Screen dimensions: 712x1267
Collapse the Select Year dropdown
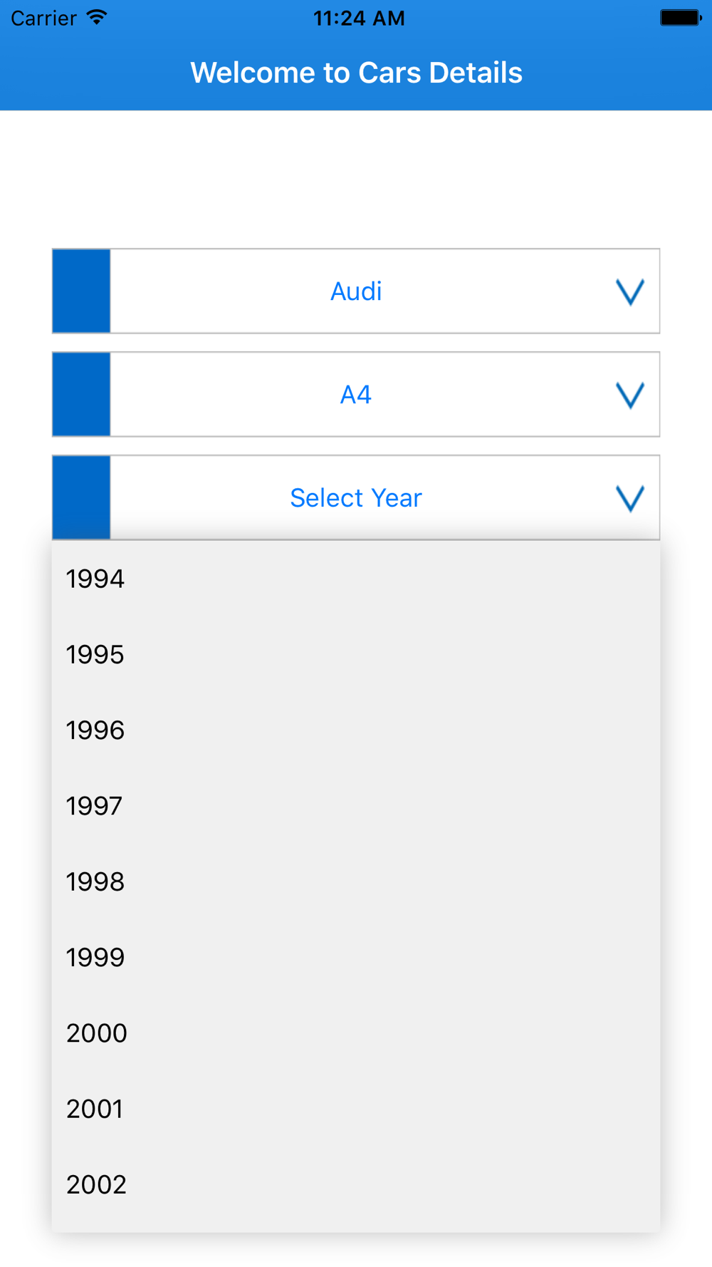[356, 498]
